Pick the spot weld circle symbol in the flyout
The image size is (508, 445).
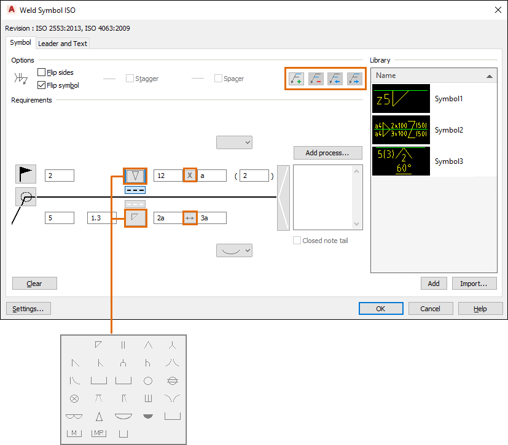tap(148, 381)
